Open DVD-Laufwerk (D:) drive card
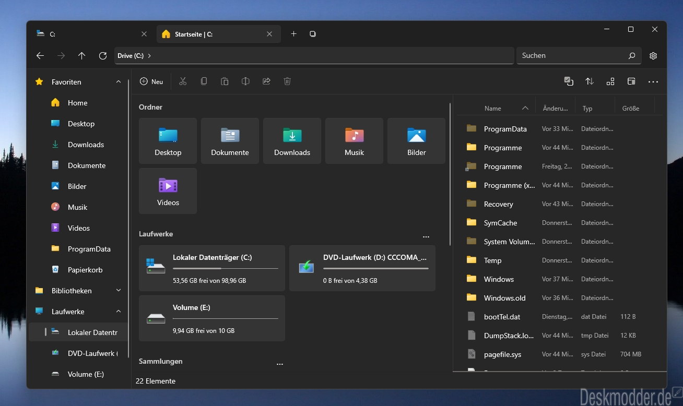This screenshot has width=683, height=406. [362, 268]
